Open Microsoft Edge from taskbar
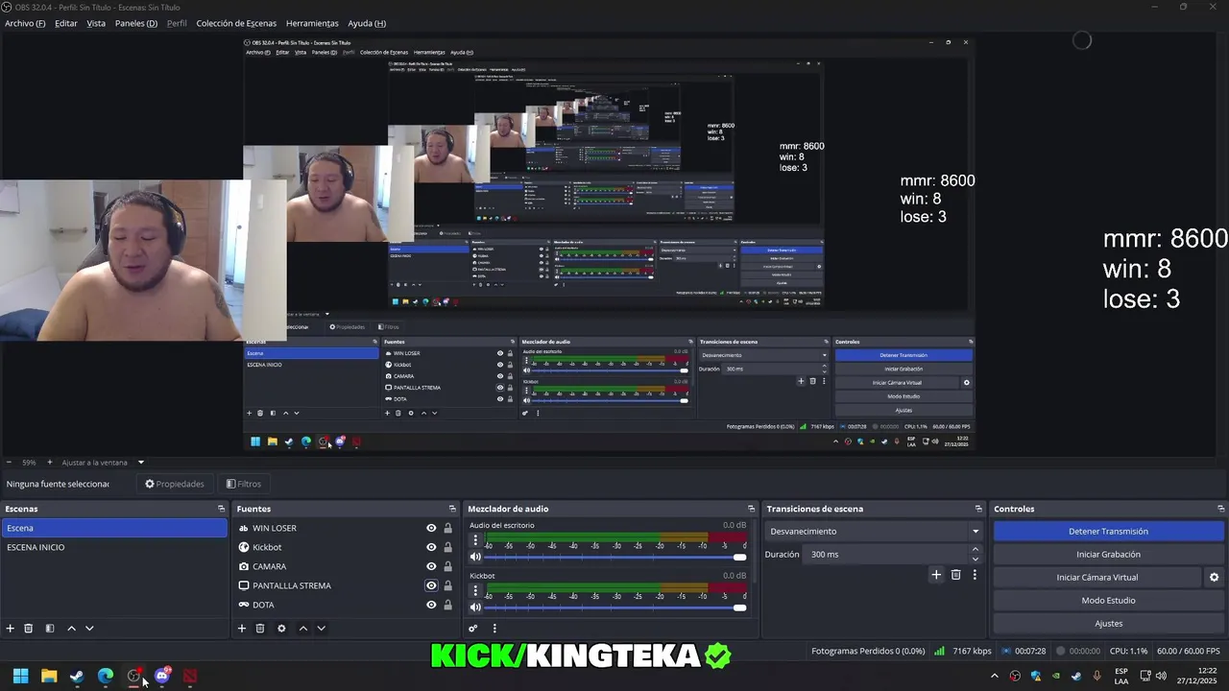The image size is (1229, 691). (x=106, y=676)
